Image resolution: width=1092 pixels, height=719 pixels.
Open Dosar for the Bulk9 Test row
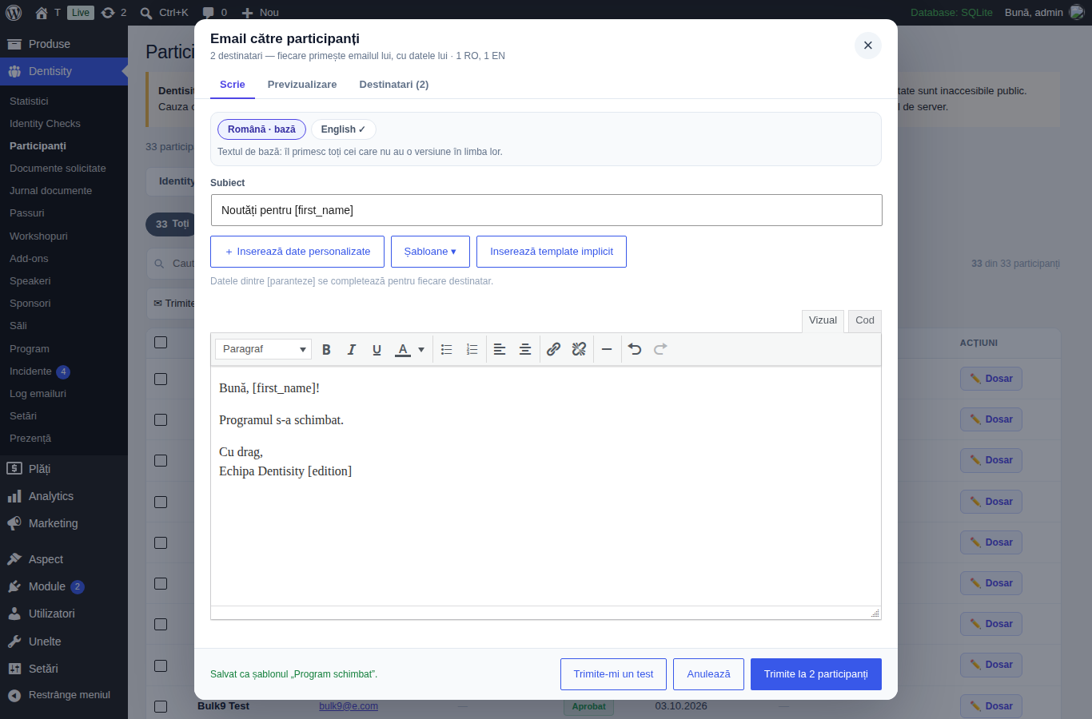(991, 706)
